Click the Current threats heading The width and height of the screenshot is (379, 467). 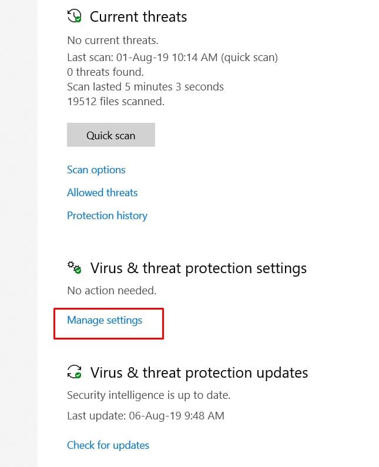pyautogui.click(x=138, y=17)
